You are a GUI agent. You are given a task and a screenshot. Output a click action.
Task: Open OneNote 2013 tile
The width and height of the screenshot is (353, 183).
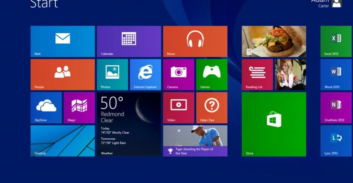point(336,108)
